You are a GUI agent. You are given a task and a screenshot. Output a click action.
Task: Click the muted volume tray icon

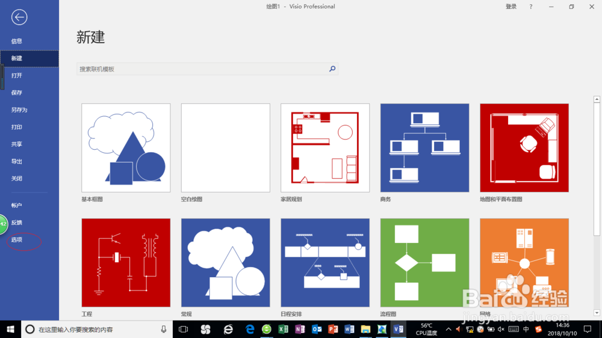pyautogui.click(x=501, y=329)
